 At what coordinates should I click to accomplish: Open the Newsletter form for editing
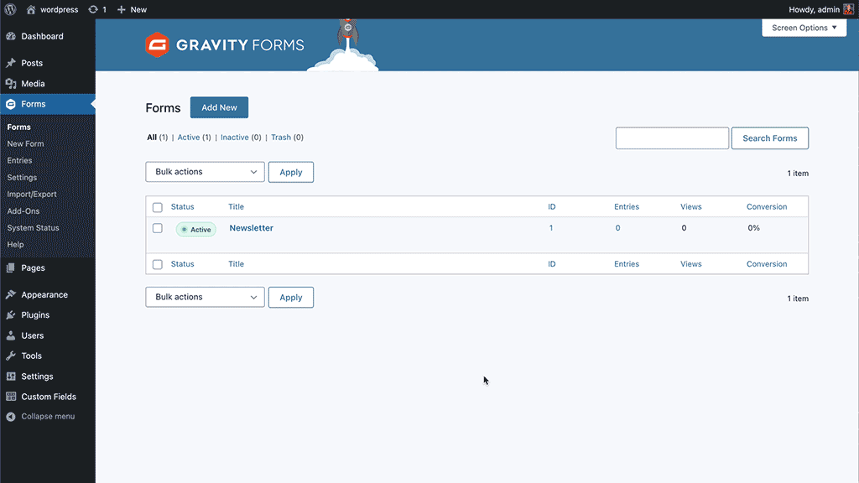(251, 227)
